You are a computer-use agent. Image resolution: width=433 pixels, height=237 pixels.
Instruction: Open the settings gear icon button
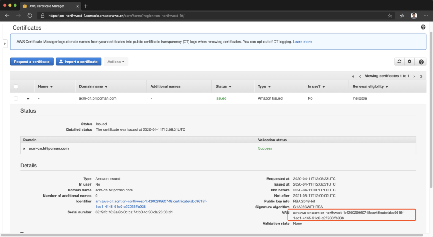point(409,62)
